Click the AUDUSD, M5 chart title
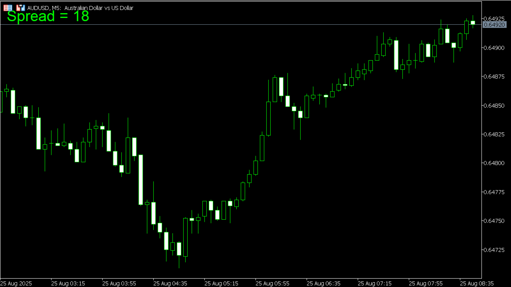This screenshot has width=511, height=287. tap(80, 8)
